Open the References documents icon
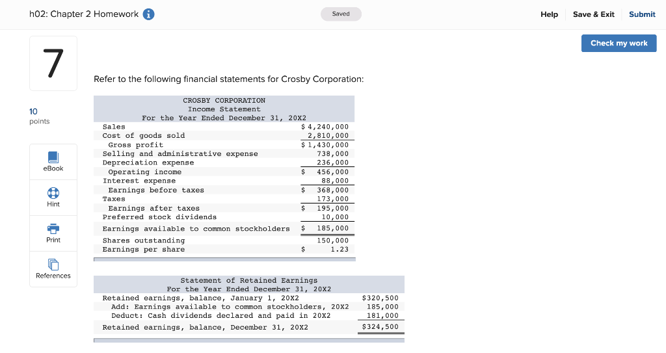666x353 pixels. tap(53, 265)
